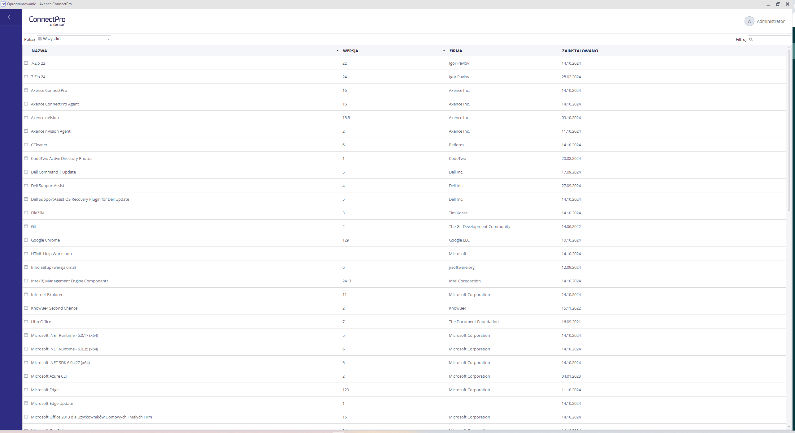Select the Axence nVision Agent row

pyautogui.click(x=404, y=131)
